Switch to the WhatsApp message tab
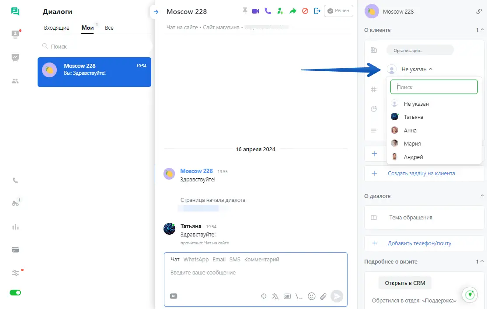Image resolution: width=487 pixels, height=309 pixels. click(x=196, y=260)
